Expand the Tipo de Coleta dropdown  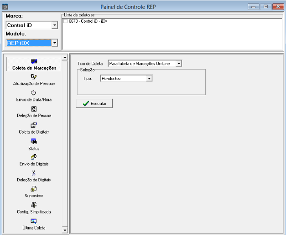(178, 63)
